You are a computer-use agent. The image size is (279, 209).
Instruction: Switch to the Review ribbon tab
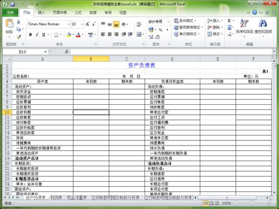[x=108, y=12]
